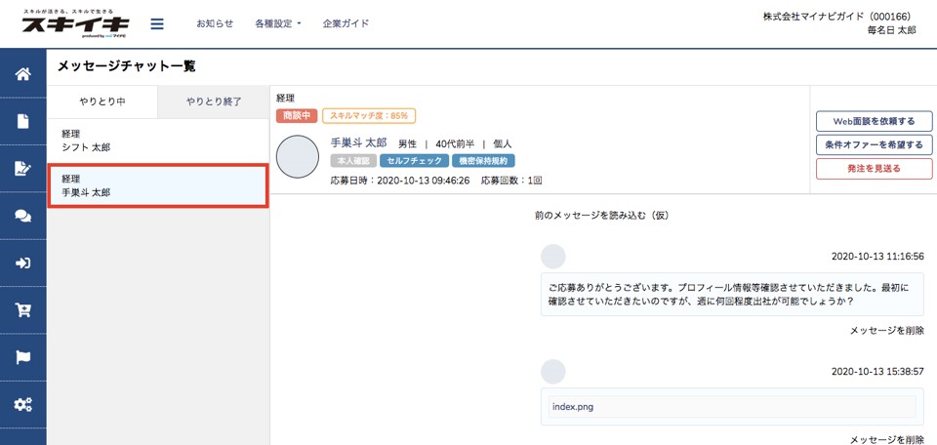Open the home icon in sidebar
The height and width of the screenshot is (445, 937).
point(22,75)
